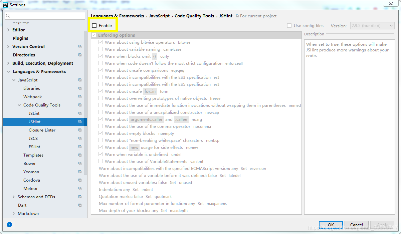This screenshot has height=234, width=401.
Task: Expand the Schemas and DTDs node
Action: (x=14, y=197)
